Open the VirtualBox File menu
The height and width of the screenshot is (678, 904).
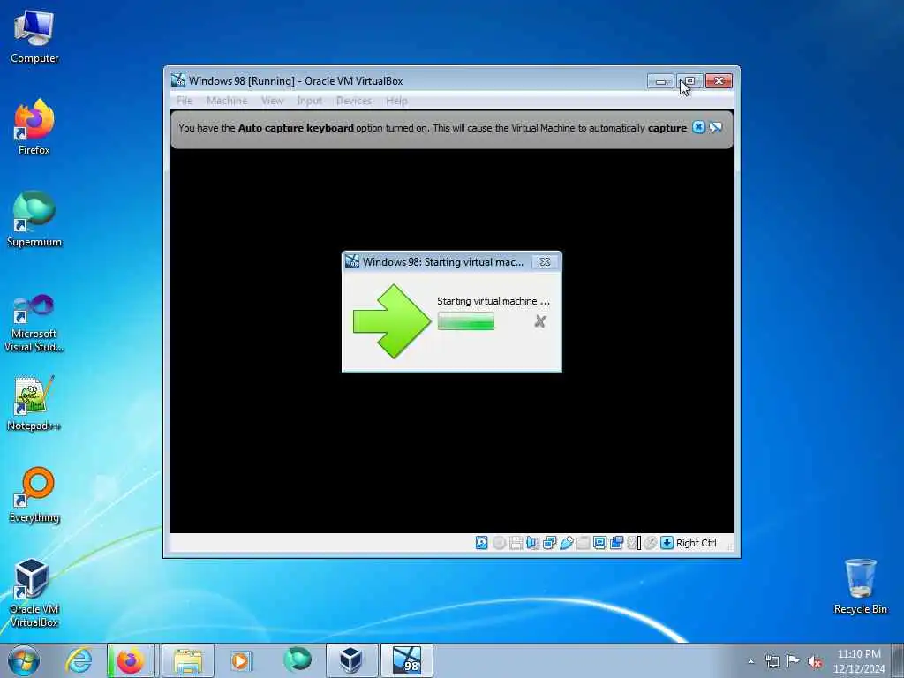point(185,101)
